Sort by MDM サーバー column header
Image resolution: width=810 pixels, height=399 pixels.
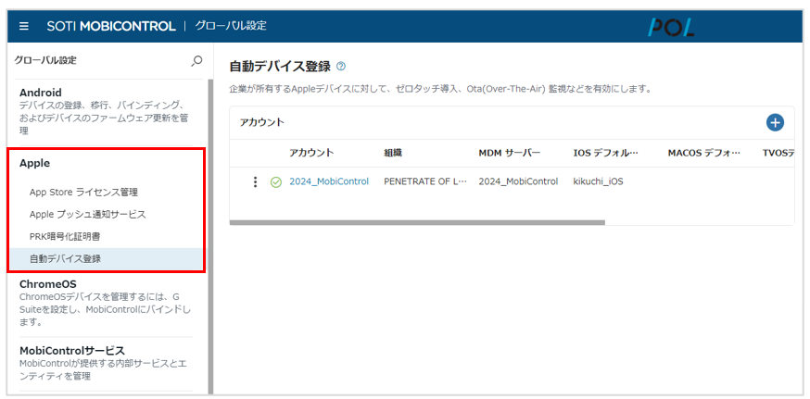click(510, 153)
